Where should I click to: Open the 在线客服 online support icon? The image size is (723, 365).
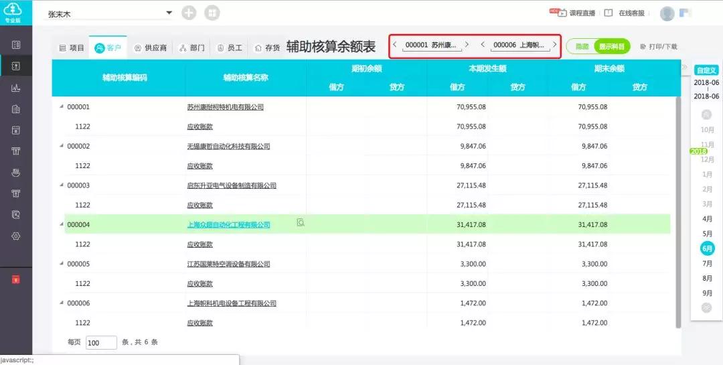point(608,13)
